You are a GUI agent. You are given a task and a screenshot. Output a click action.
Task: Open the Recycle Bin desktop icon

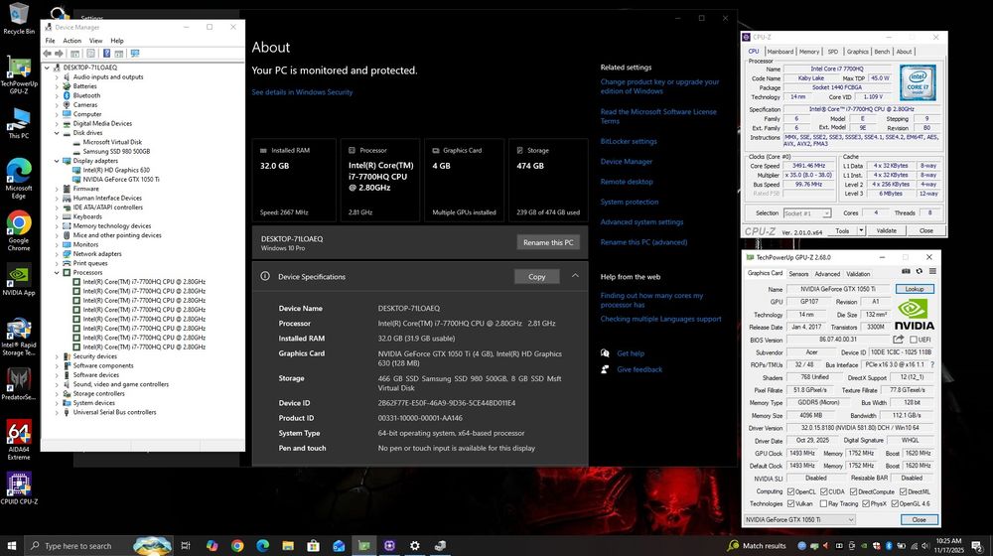[18, 19]
